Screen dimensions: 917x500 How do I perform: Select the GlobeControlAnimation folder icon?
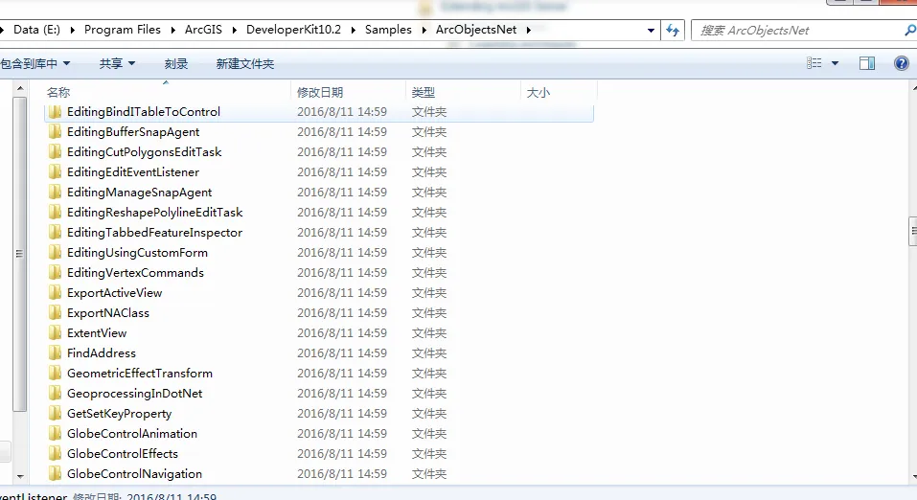(x=55, y=433)
